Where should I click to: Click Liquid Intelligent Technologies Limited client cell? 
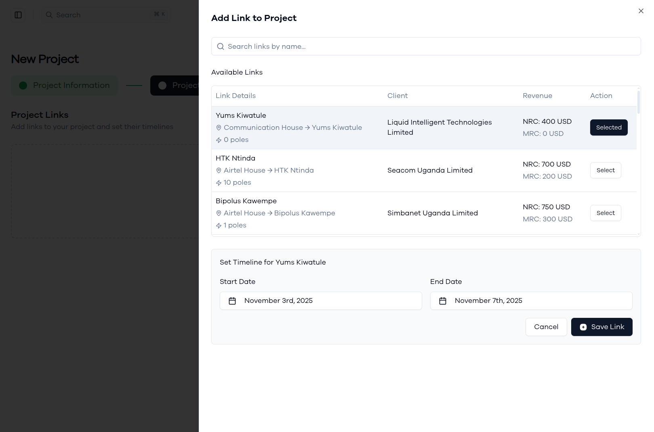tap(440, 127)
